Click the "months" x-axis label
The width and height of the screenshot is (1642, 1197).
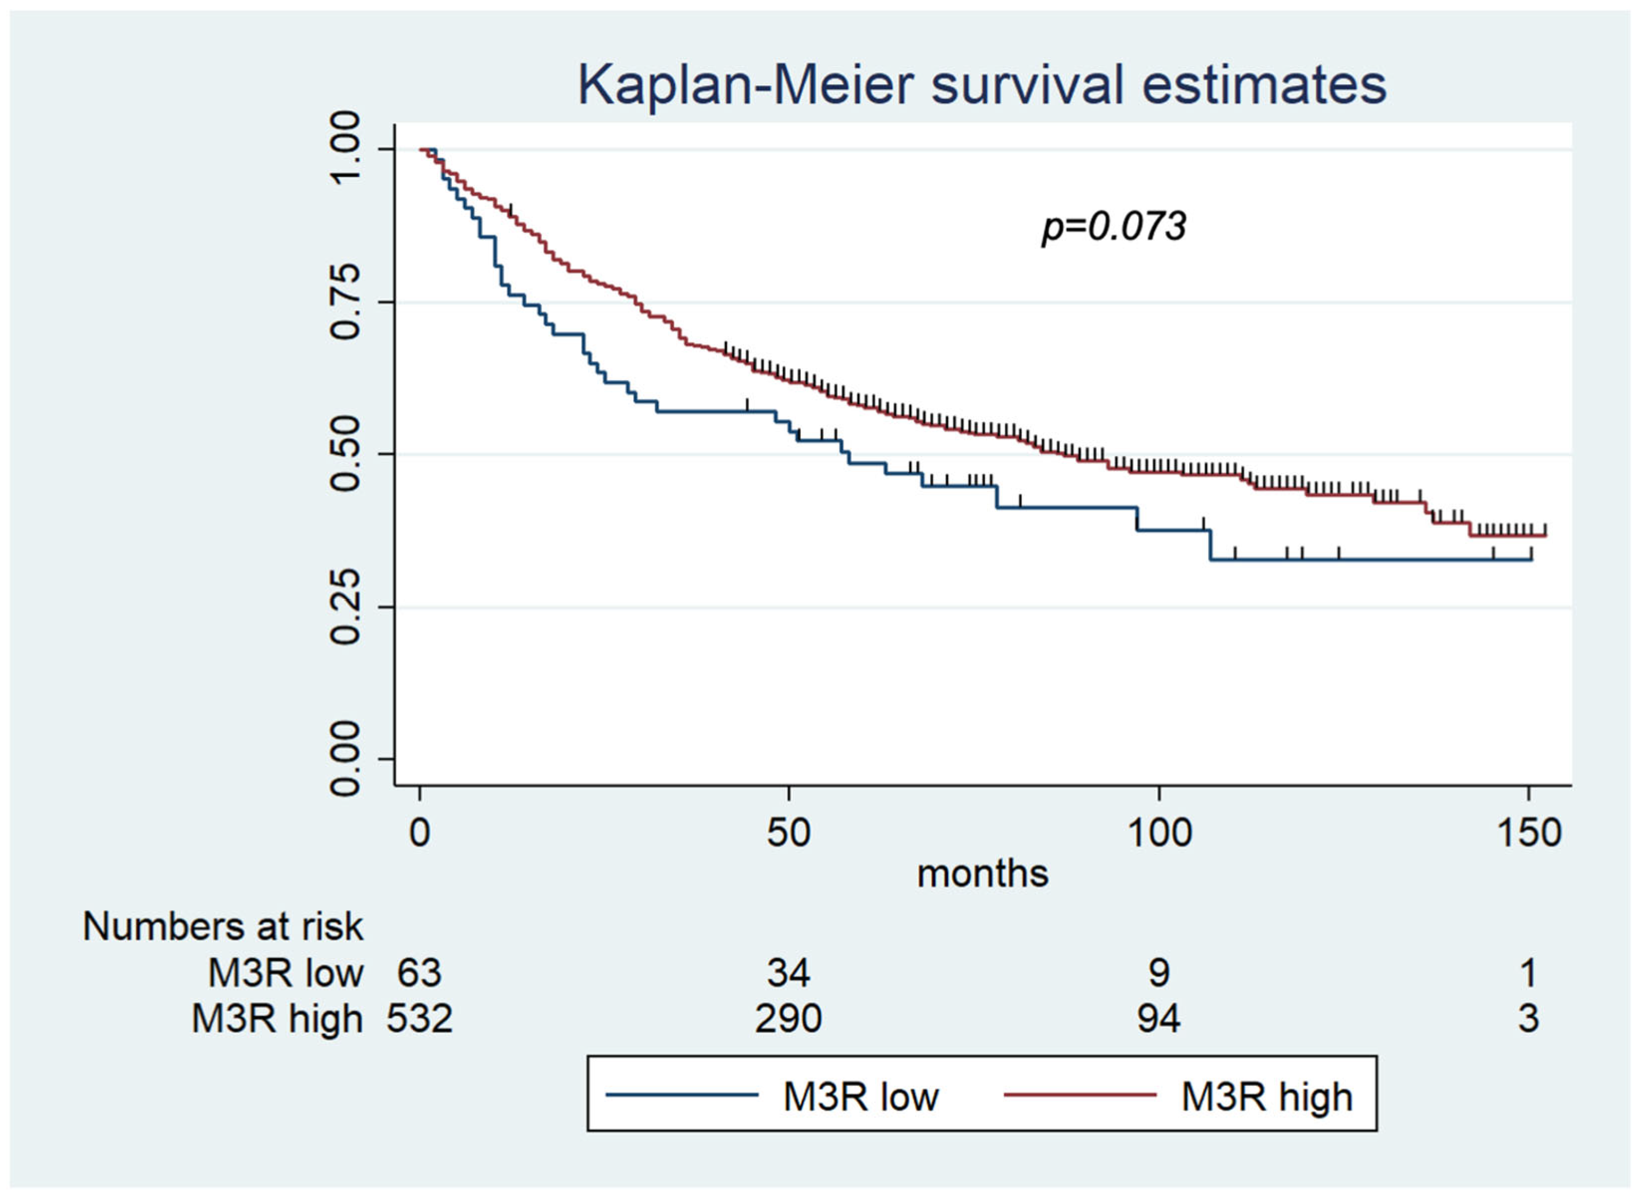click(982, 873)
